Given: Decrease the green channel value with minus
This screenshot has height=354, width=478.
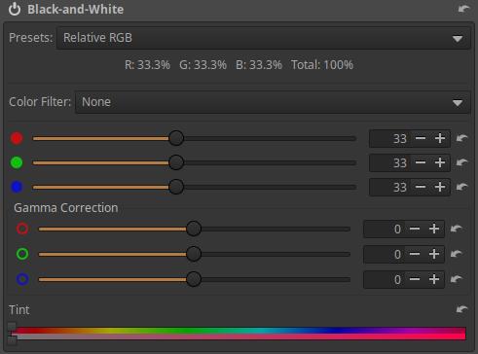Looking at the screenshot, I should click(x=421, y=162).
